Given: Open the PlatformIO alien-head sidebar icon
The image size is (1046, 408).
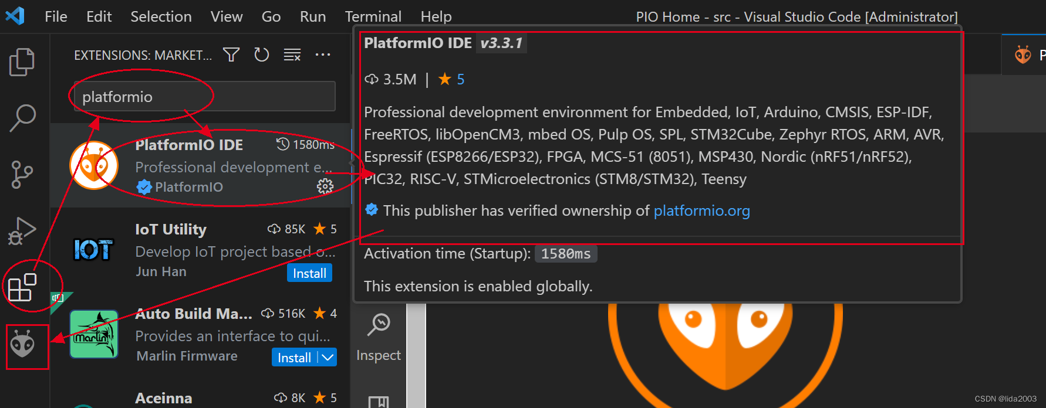Looking at the screenshot, I should (x=22, y=344).
